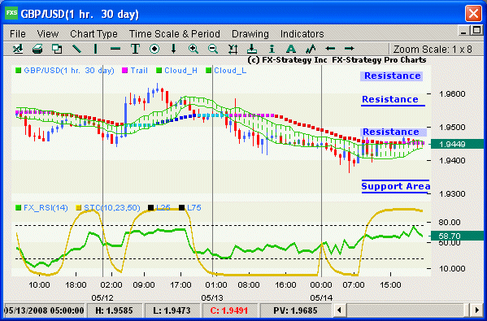
Task: Click the GBP/USD legend green swatch
Action: (18, 71)
